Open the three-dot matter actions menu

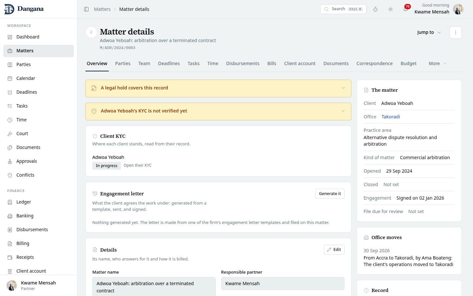[455, 33]
